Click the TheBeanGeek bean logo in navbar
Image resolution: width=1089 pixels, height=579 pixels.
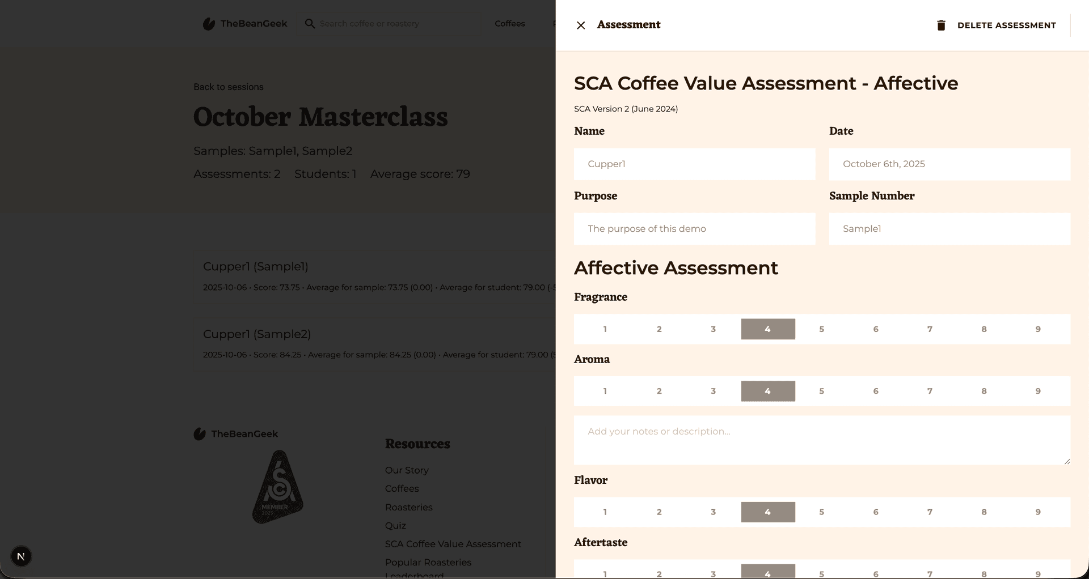pyautogui.click(x=209, y=23)
